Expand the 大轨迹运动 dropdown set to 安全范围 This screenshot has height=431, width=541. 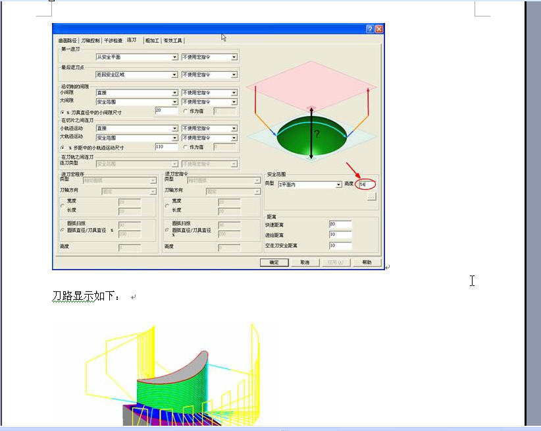[x=137, y=138]
